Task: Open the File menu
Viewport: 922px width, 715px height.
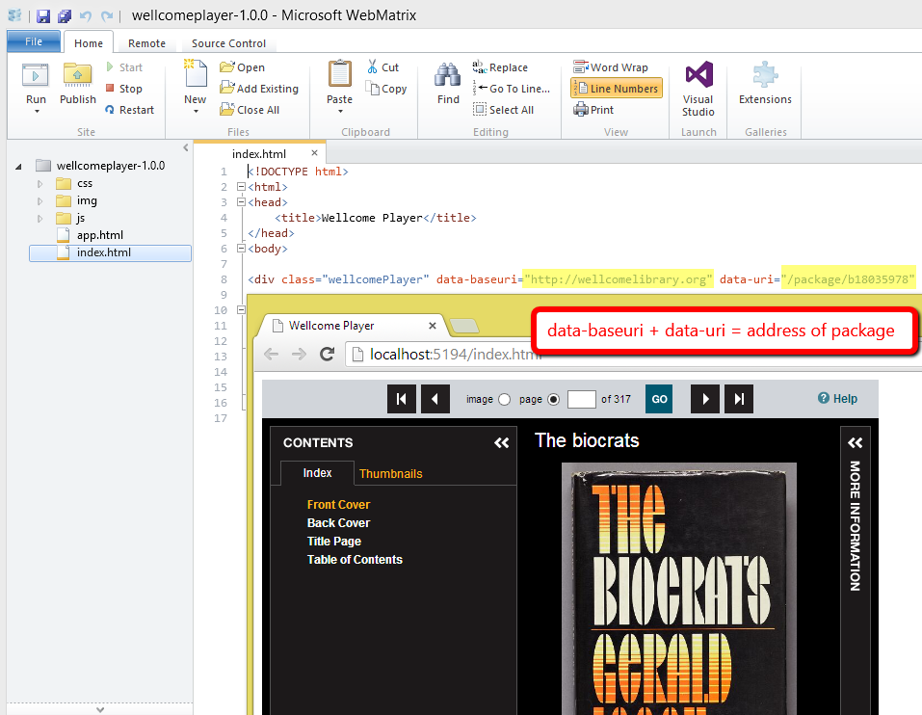Action: [34, 41]
